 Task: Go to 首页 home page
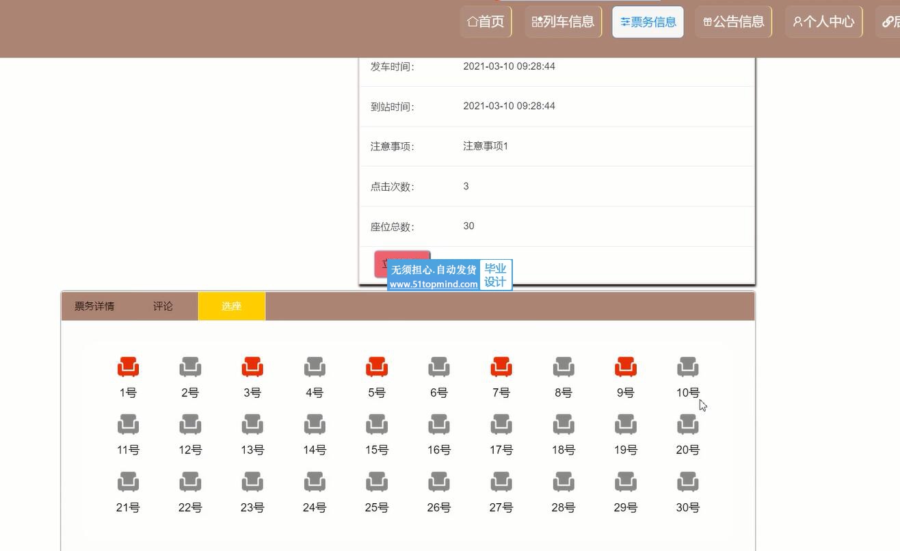(486, 22)
